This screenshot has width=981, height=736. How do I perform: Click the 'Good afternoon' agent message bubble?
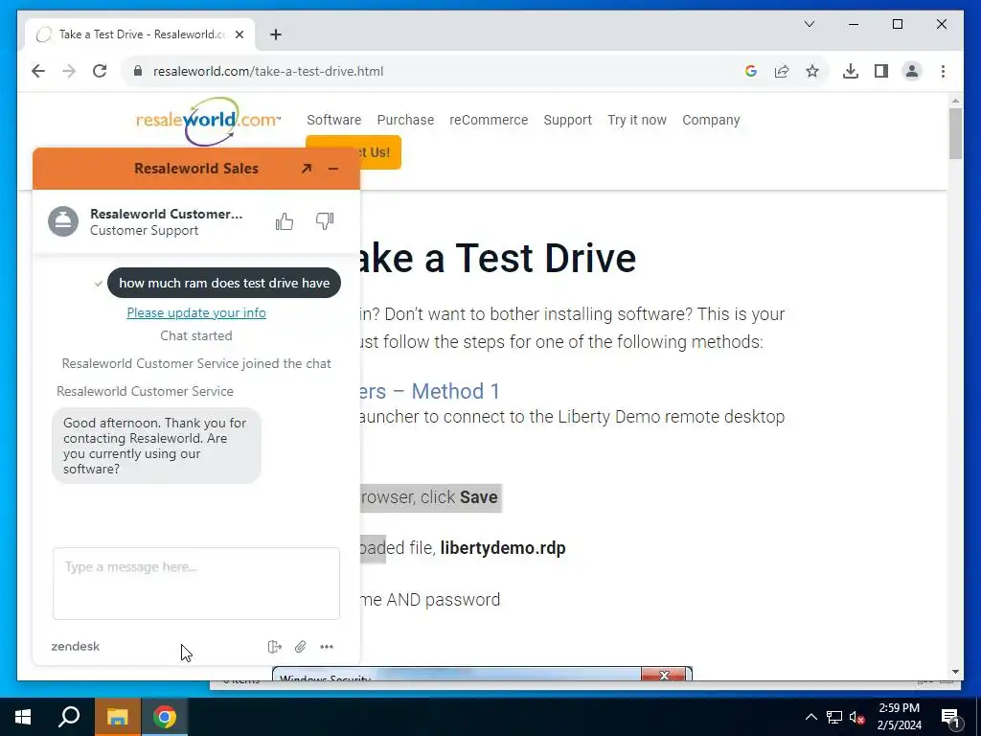point(156,446)
